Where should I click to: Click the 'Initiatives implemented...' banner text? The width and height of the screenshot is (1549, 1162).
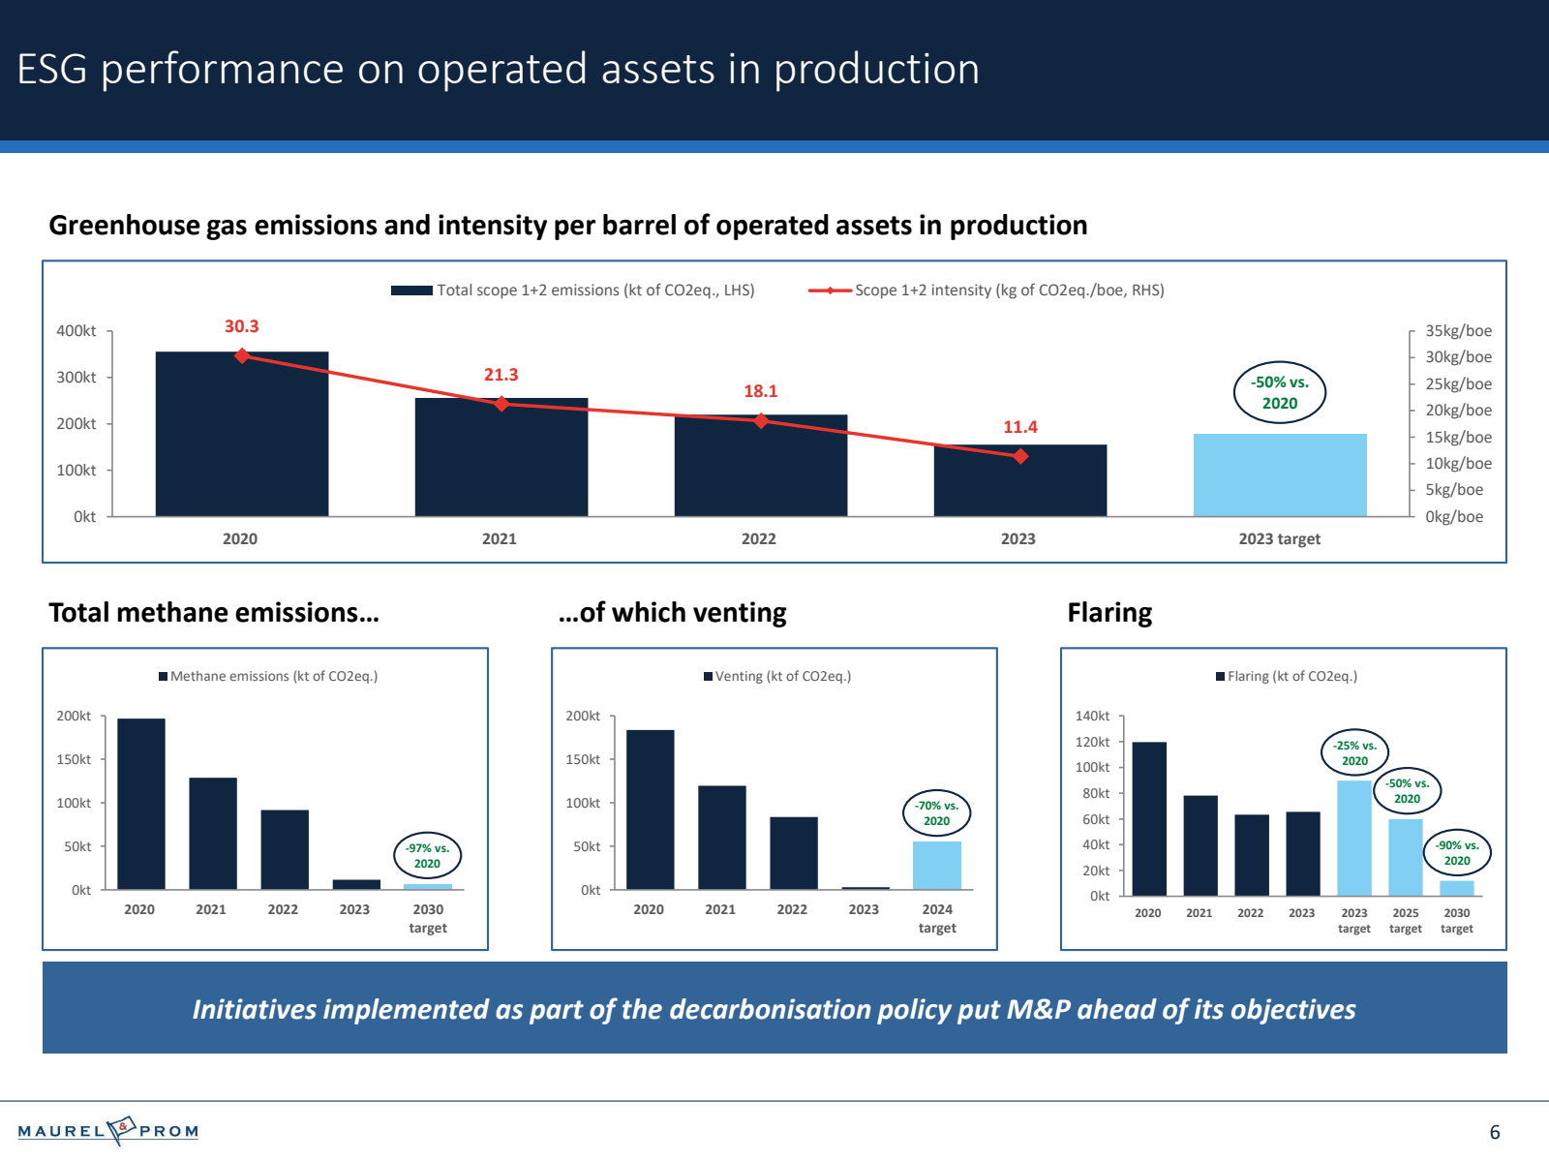774,1009
